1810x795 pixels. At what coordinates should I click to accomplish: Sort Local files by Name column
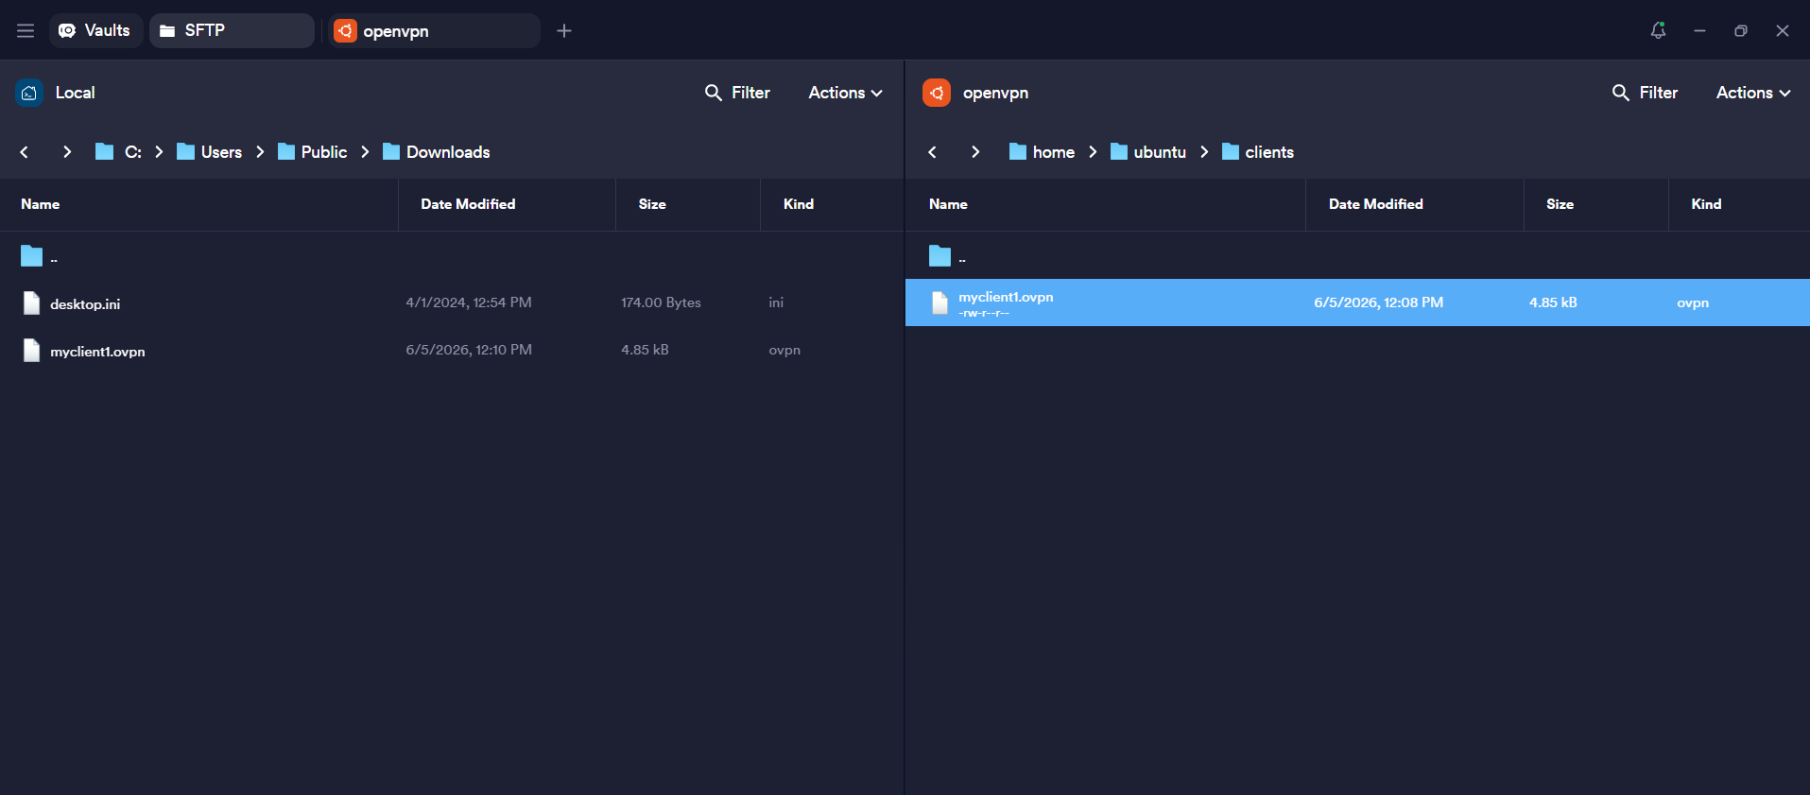tap(41, 204)
